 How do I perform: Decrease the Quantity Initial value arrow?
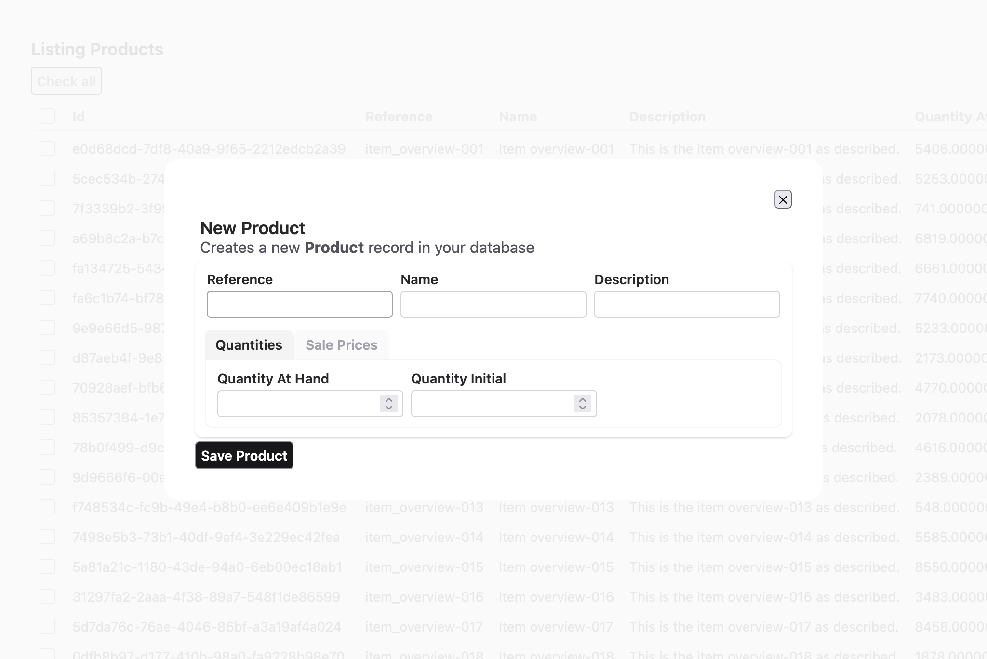pyautogui.click(x=583, y=408)
